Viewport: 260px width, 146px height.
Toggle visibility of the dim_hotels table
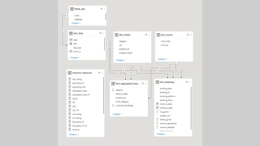(146, 35)
